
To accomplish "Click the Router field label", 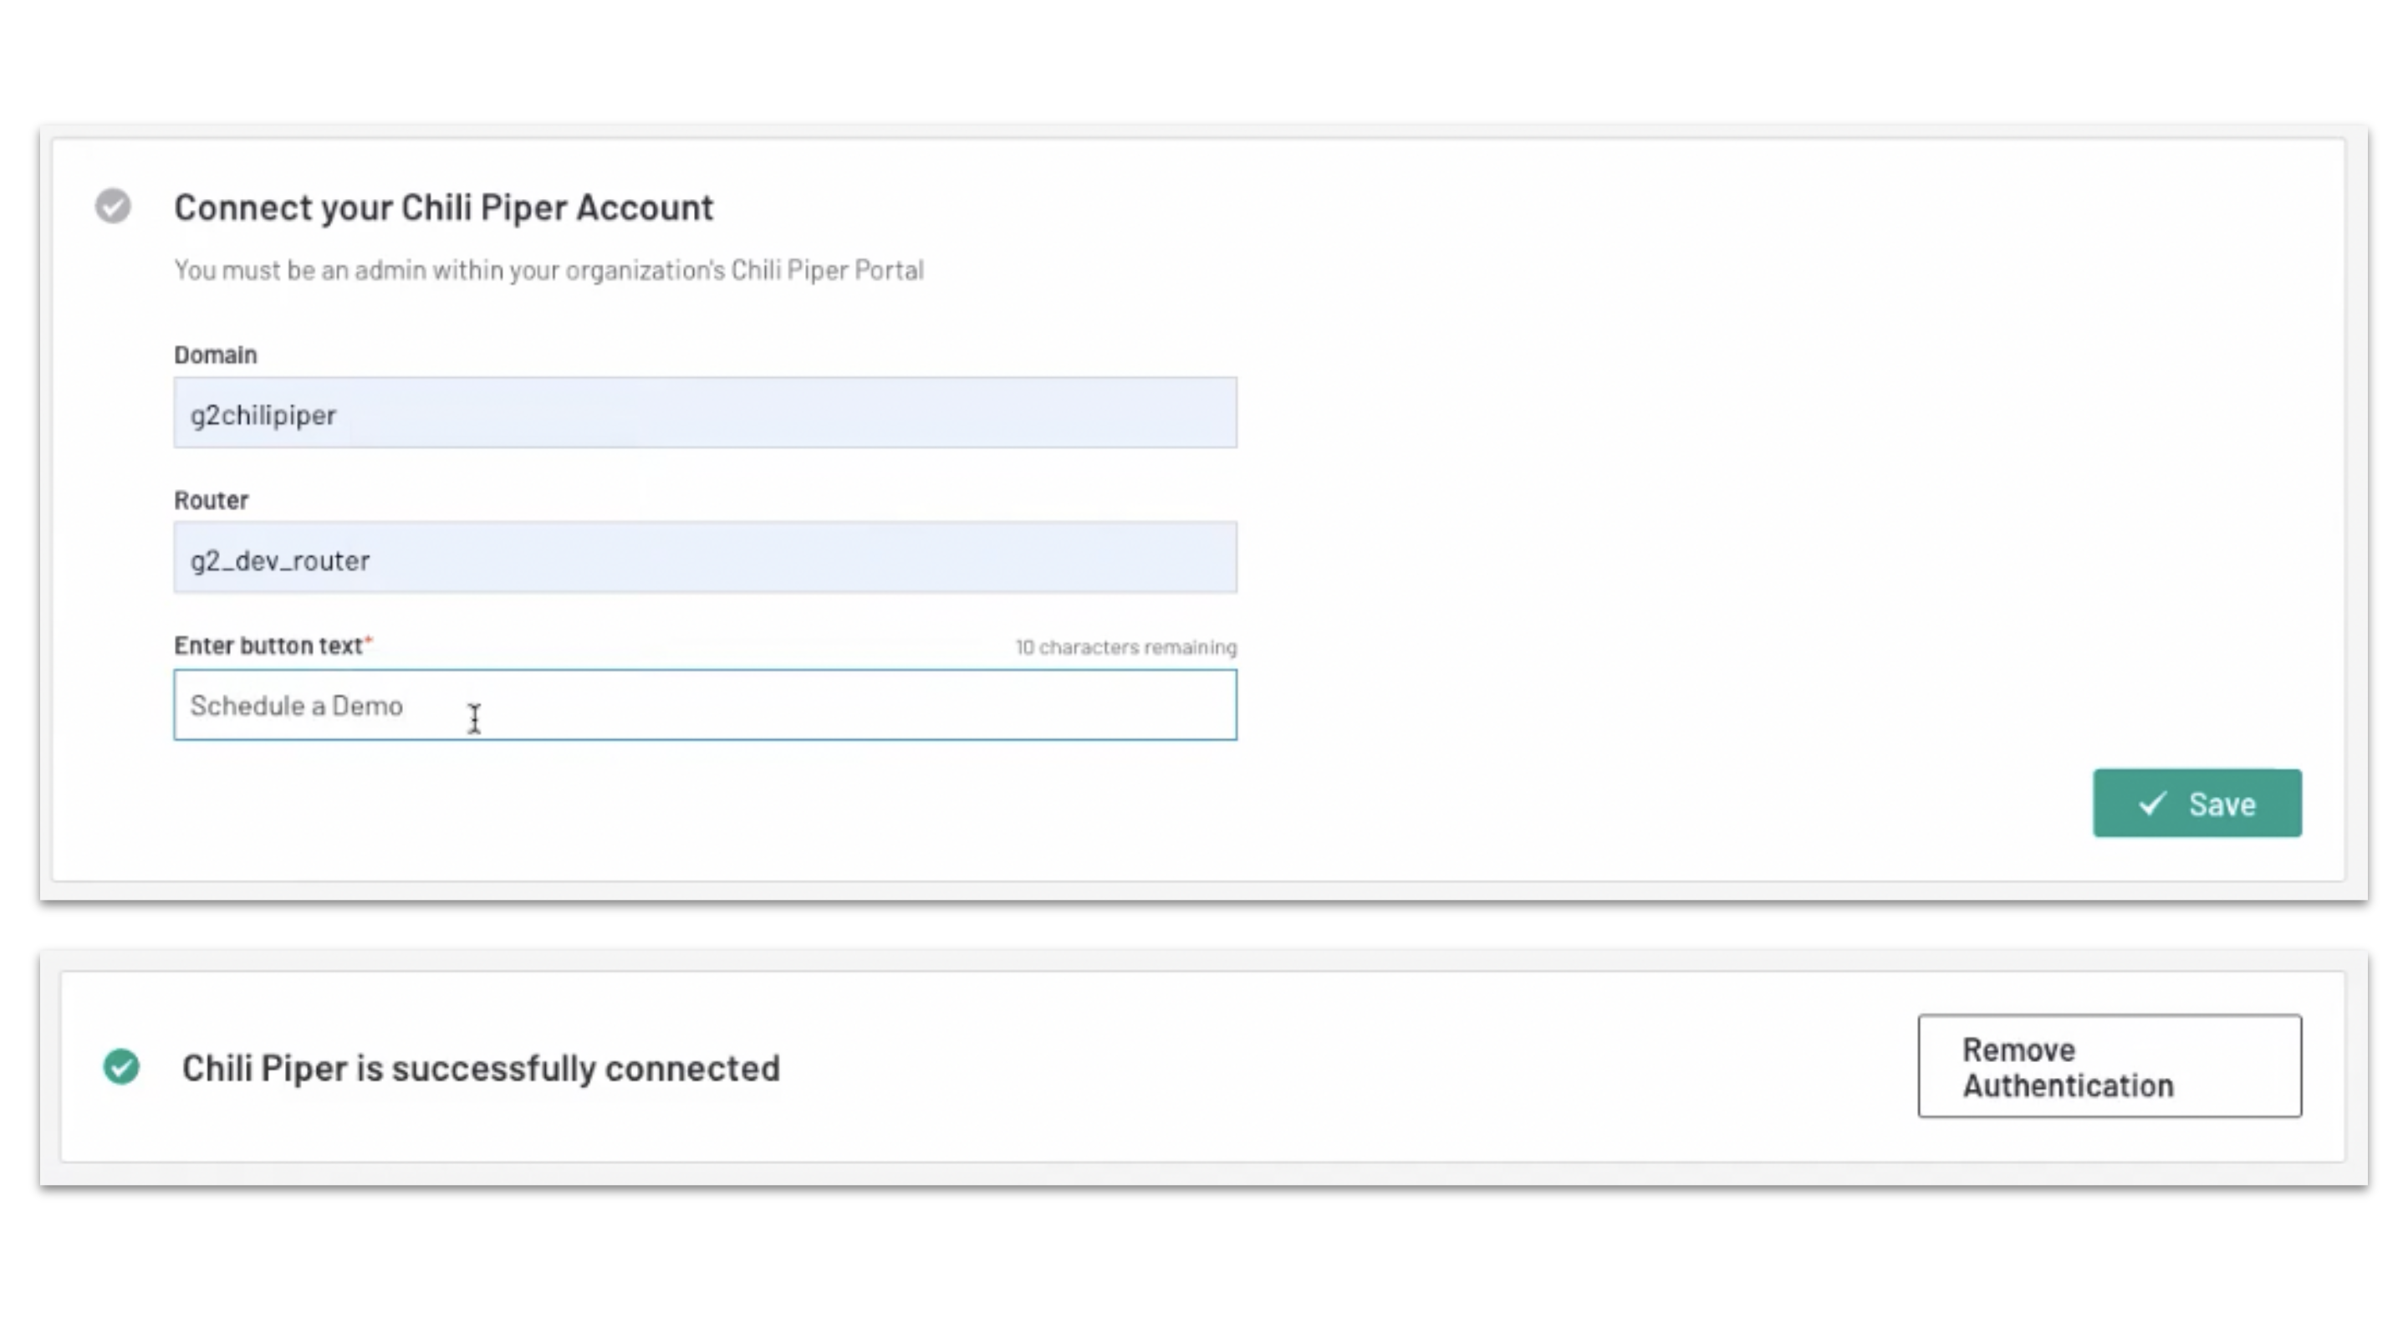I will click(x=212, y=500).
